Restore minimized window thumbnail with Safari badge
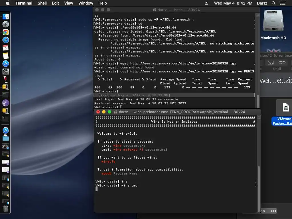292x219 pixels. point(6,146)
